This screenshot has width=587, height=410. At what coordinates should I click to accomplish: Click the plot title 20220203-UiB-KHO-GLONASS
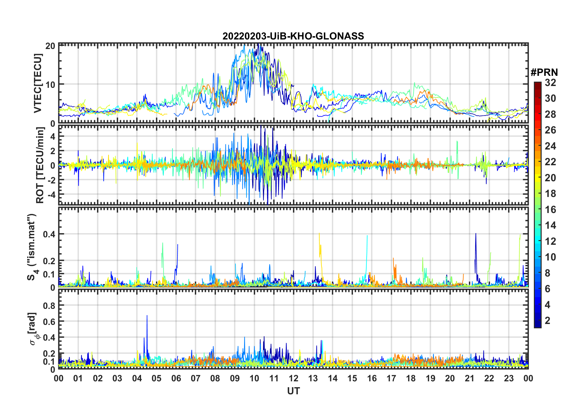tap(293, 36)
